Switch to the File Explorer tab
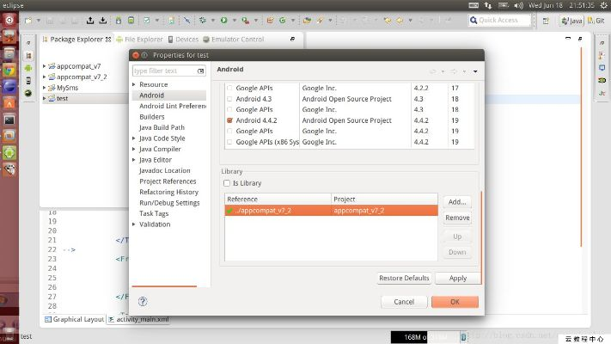Viewport: 611px width, 344px height. tap(142, 39)
